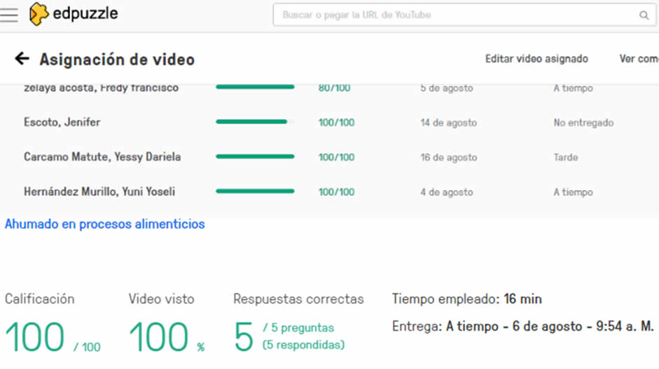
Task: Click the Calificación label
Action: [39, 299]
